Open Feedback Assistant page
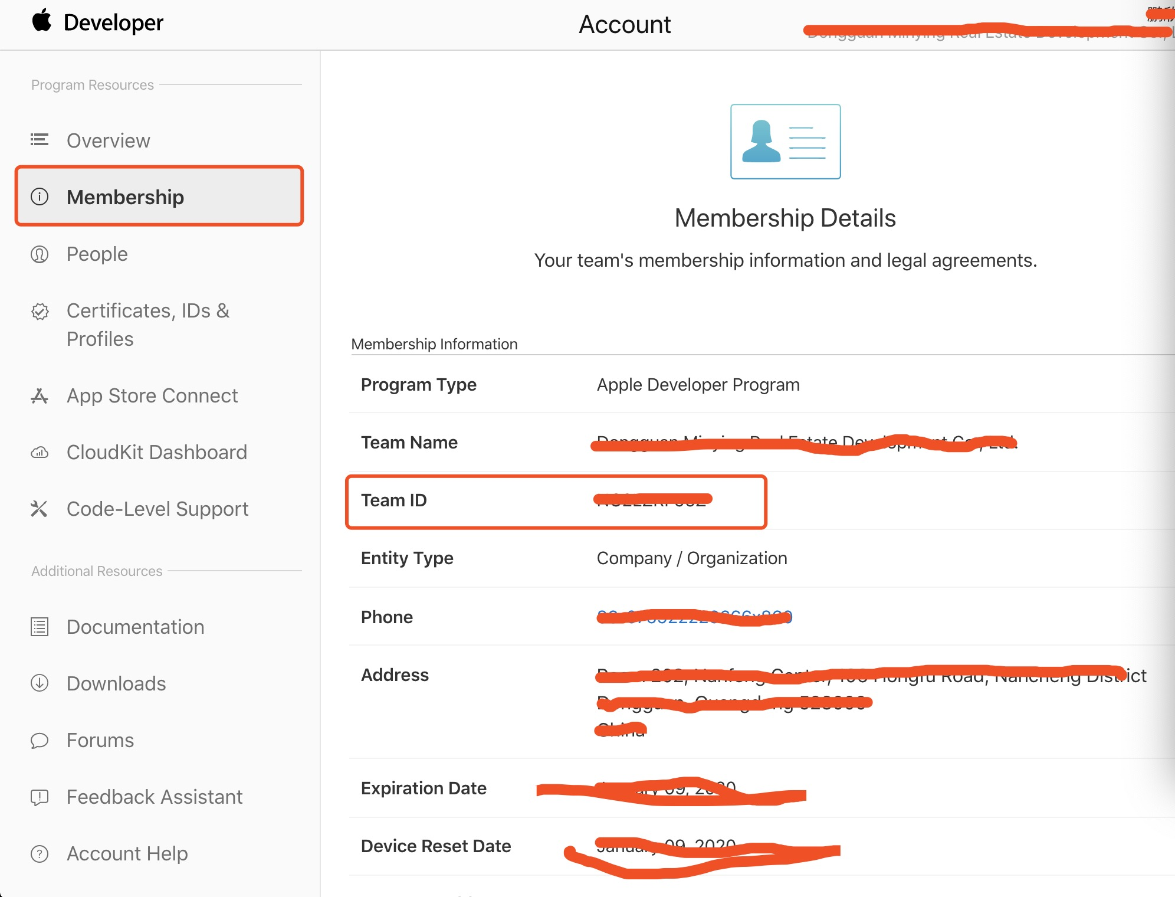 tap(155, 797)
